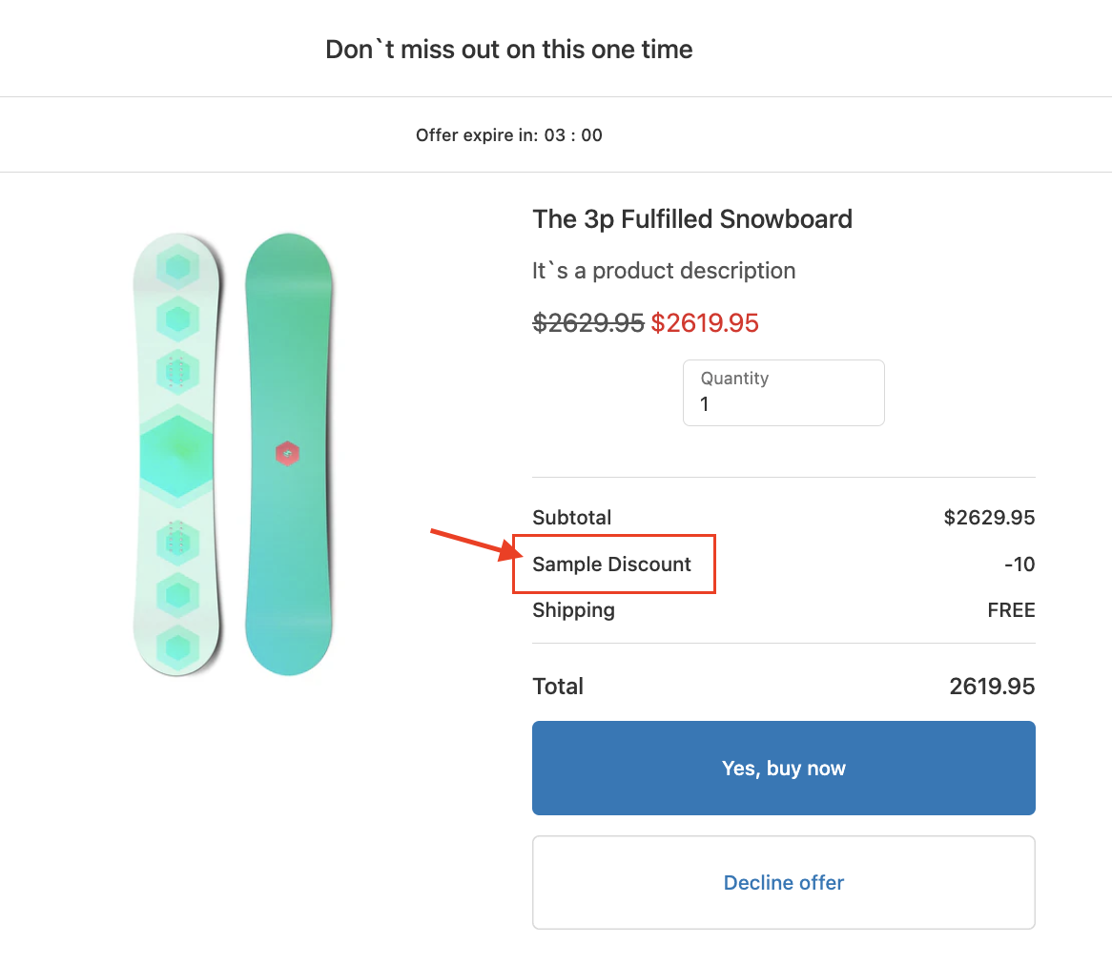Click the Subtotal amount $2629.95
The height and width of the screenshot is (965, 1112).
point(989,518)
